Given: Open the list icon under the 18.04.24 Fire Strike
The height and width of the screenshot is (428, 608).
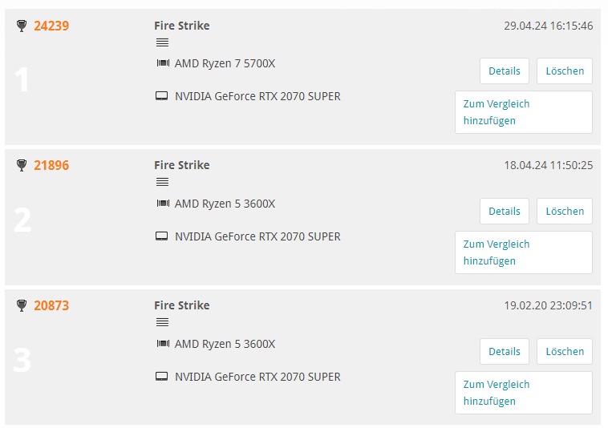Looking at the screenshot, I should pyautogui.click(x=162, y=182).
